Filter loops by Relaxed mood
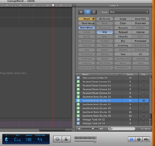The width and height of the screenshot is (155, 146). 123,32
